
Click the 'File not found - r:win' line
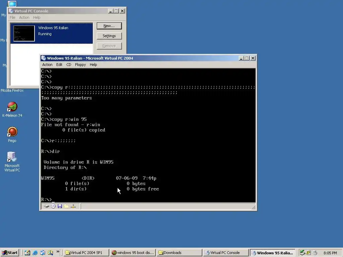70,124
